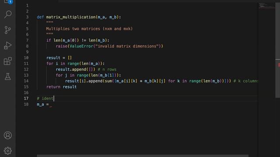280x157 pixels.
Task: Click the 'def' keyword on line 3
Action: tap(40, 17)
